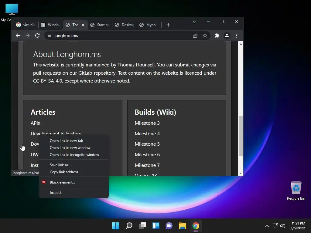Reload the longhorn.ms page
This screenshot has height=233, width=311.
tap(37, 36)
